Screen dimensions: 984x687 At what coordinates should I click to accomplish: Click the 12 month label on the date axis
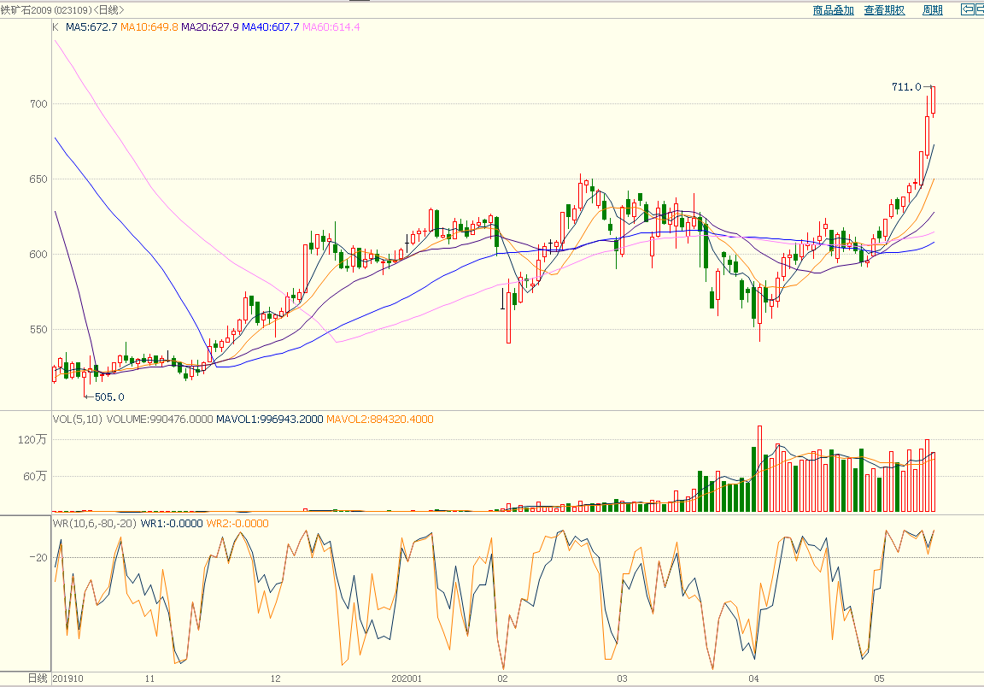(276, 678)
